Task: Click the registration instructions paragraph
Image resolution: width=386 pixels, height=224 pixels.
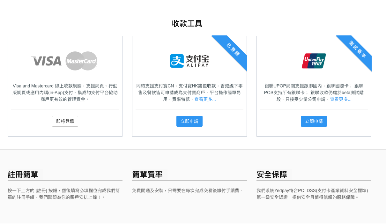Action: pyautogui.click(x=64, y=194)
